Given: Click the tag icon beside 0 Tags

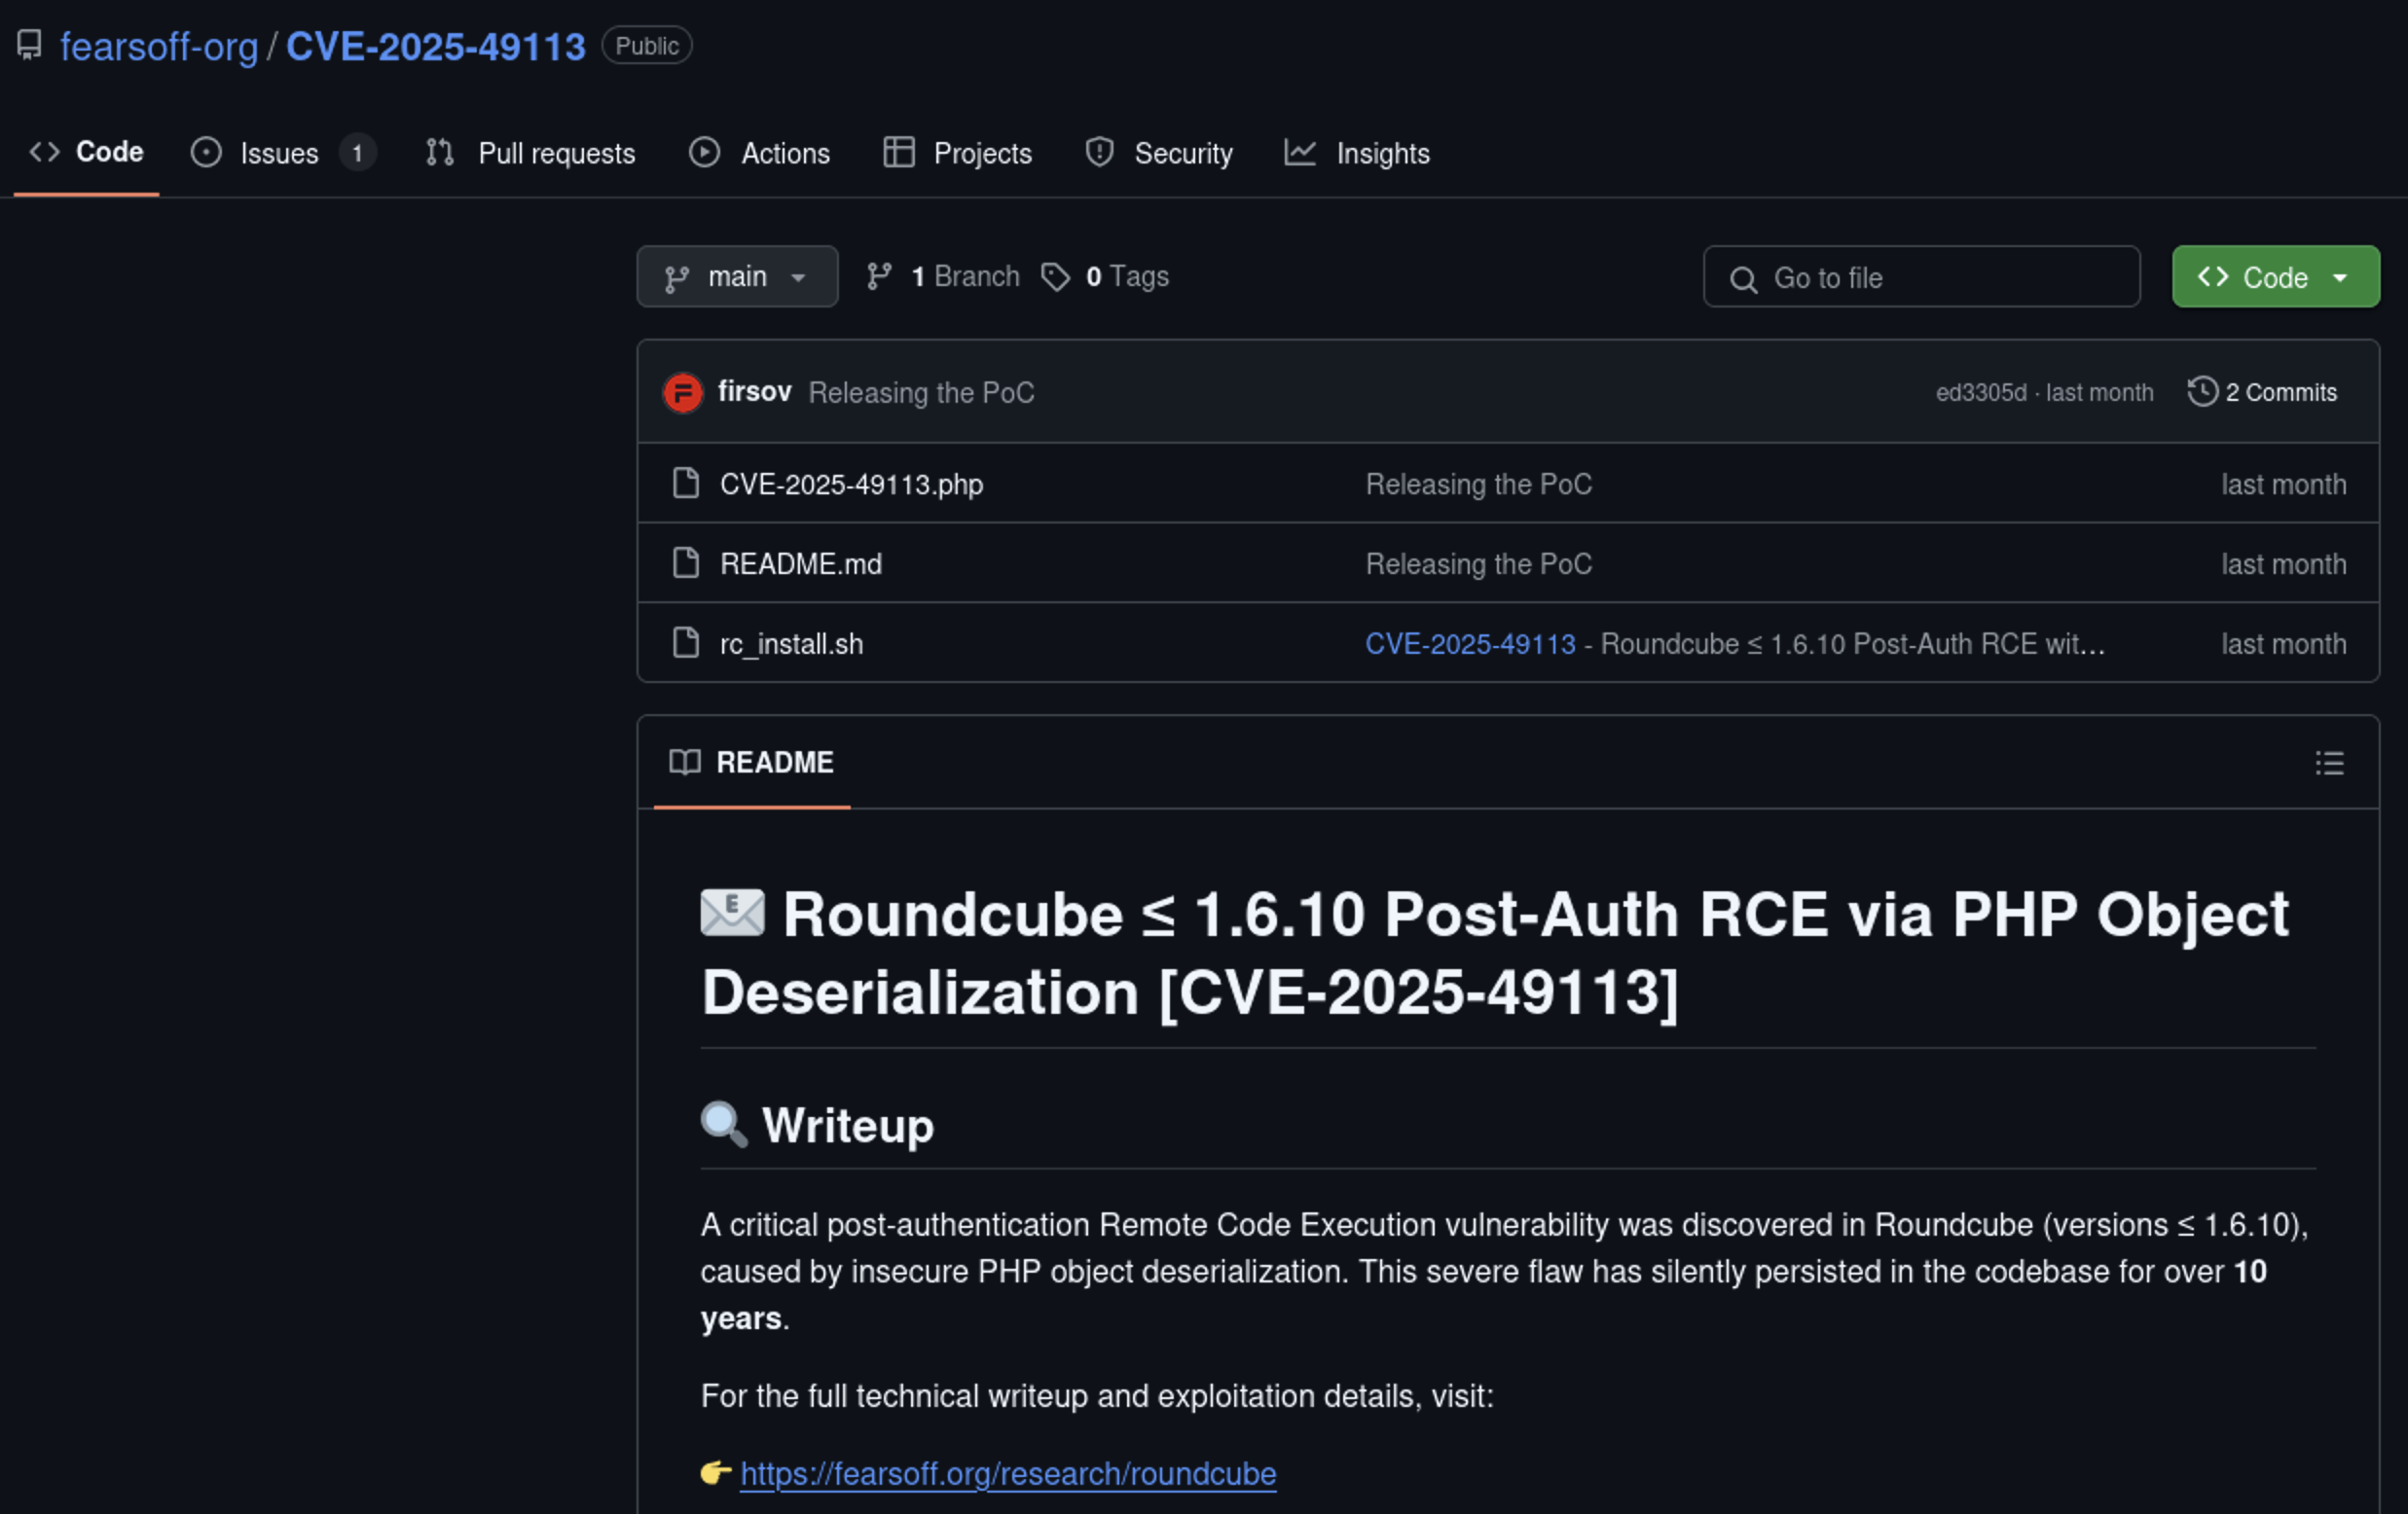Looking at the screenshot, I should pyautogui.click(x=1055, y=276).
